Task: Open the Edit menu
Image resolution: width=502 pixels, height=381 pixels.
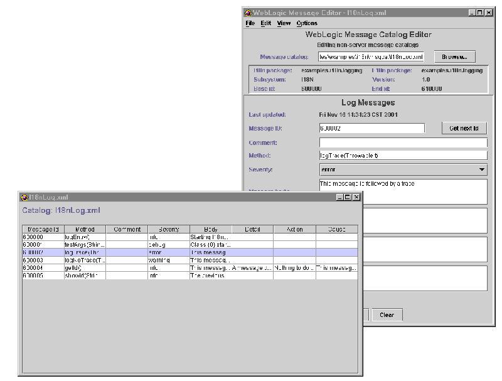Action: click(x=265, y=23)
